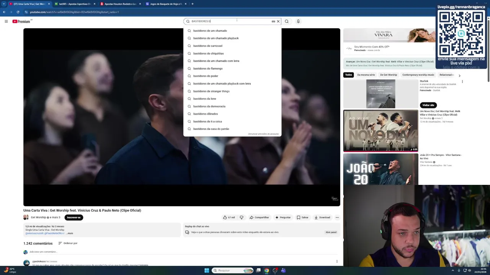The height and width of the screenshot is (275, 490).
Task: Choose suggestion bastidores de um chamado playback com letra
Action: pyautogui.click(x=232, y=84)
